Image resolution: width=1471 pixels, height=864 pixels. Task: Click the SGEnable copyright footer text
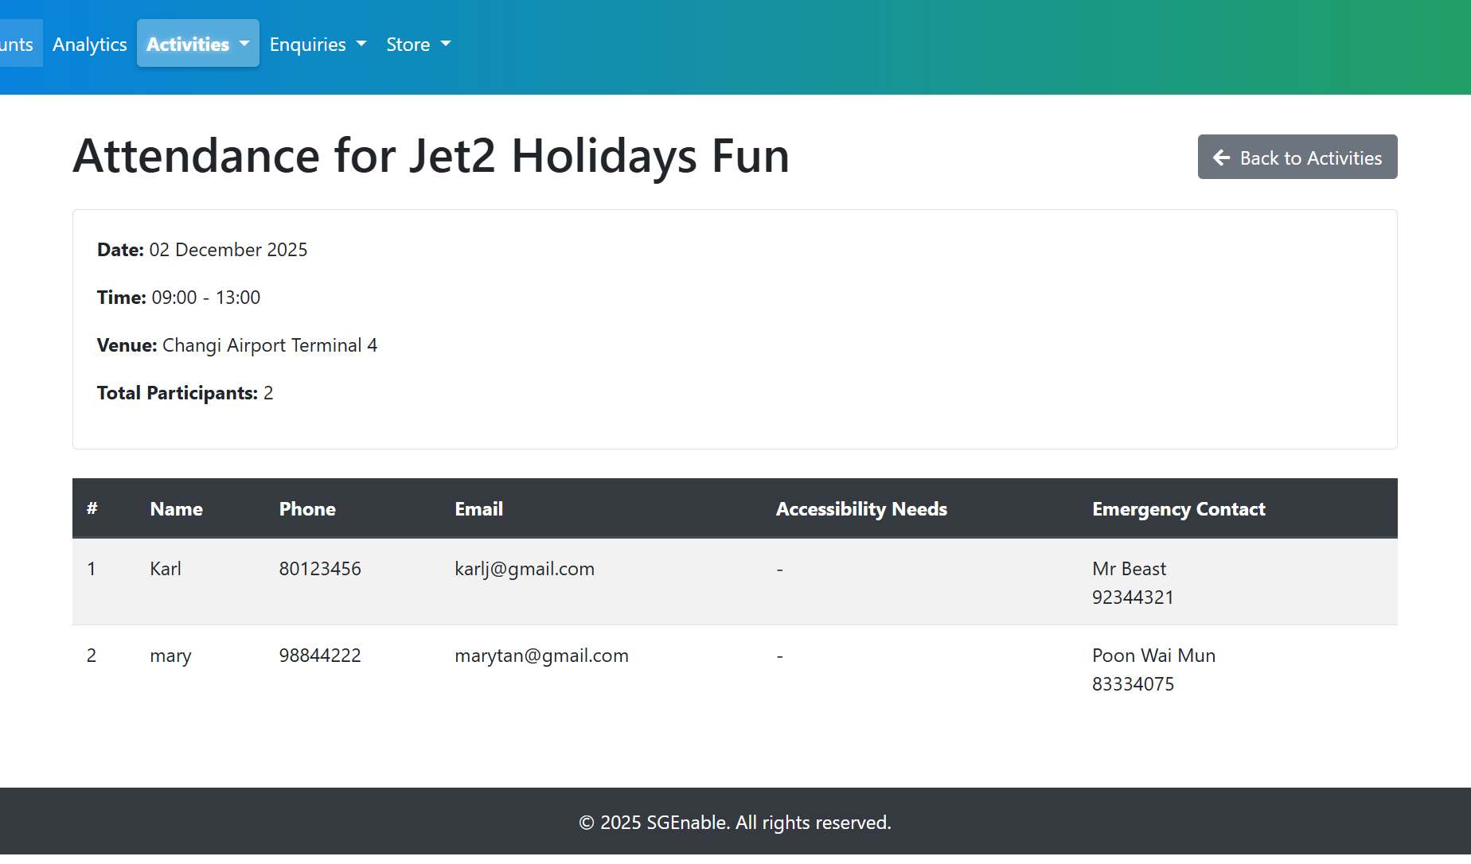[735, 823]
